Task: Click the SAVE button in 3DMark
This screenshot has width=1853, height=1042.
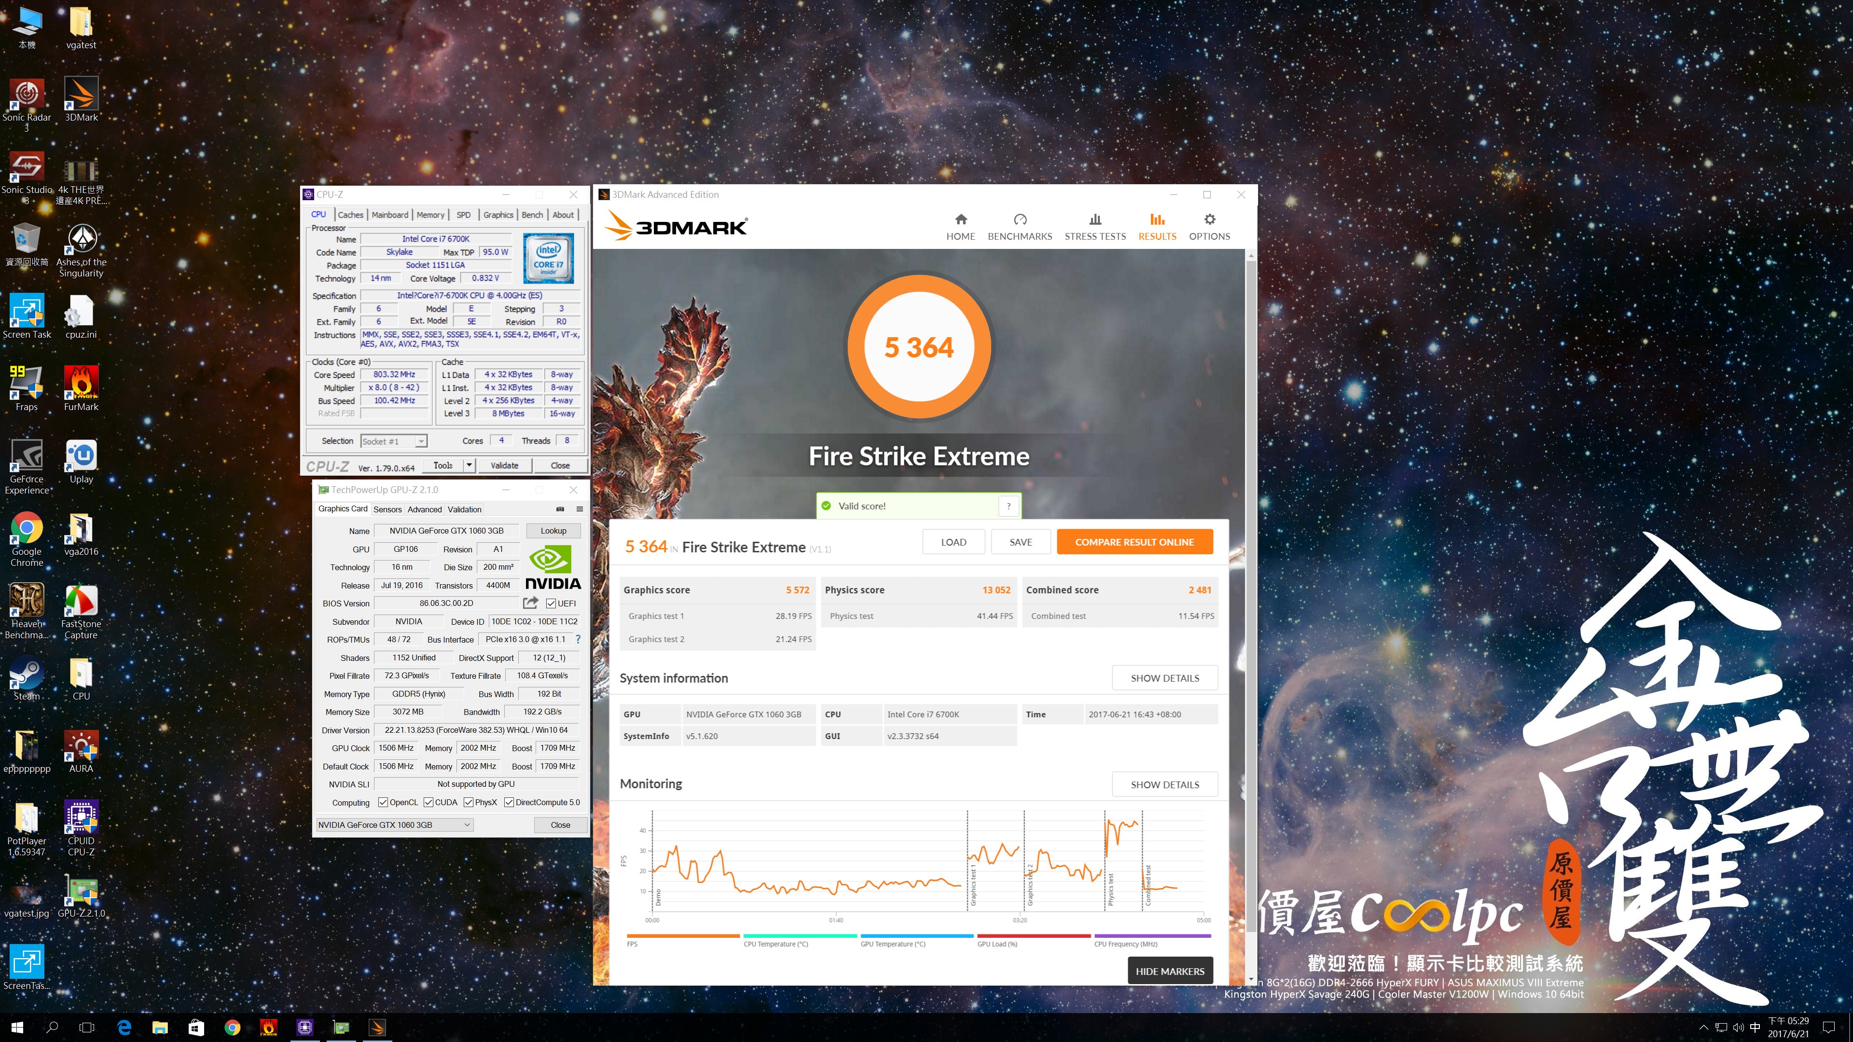Action: coord(1020,541)
